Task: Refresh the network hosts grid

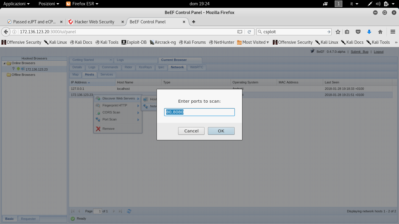Action: click(129, 211)
